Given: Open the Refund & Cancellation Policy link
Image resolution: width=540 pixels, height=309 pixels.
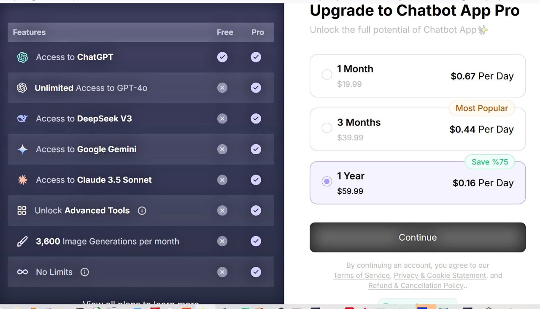Looking at the screenshot, I should click(416, 285).
